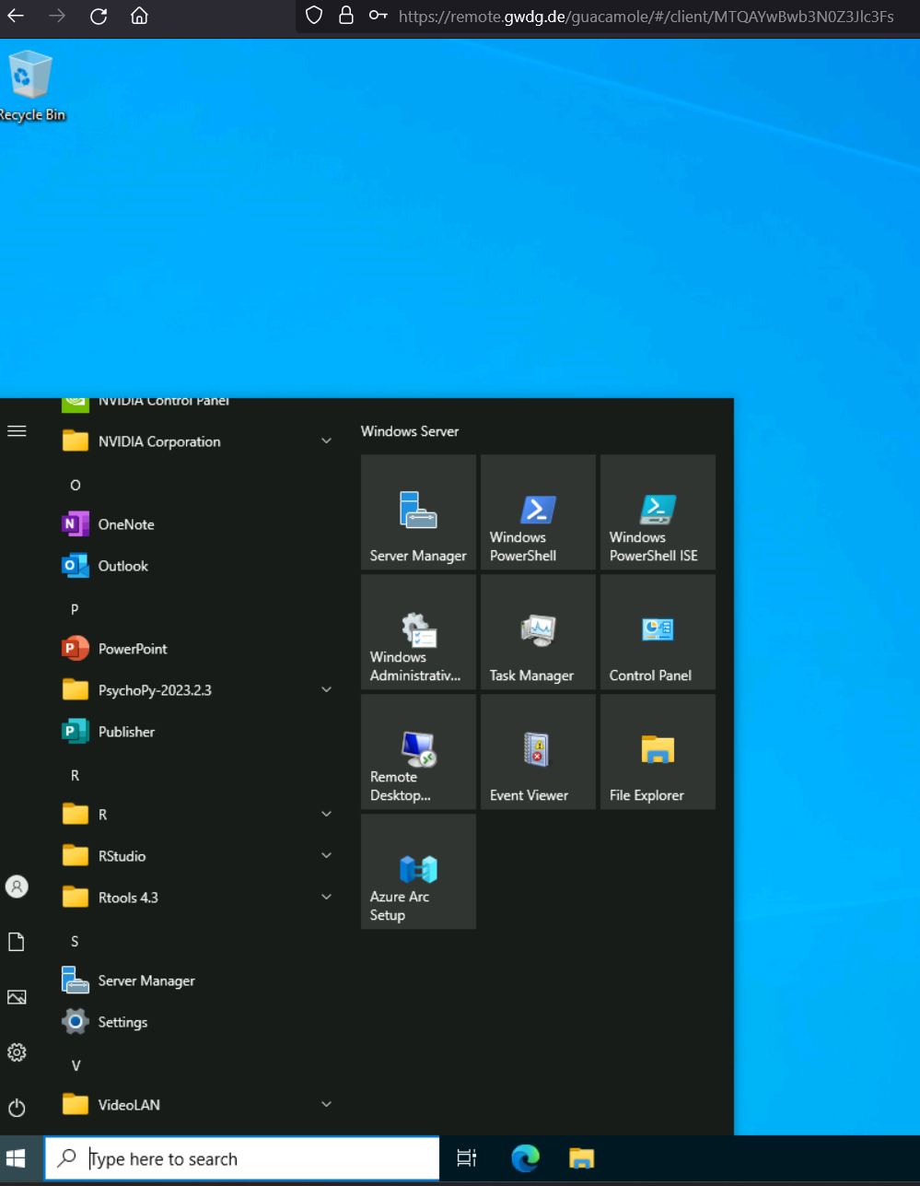Launch Outlook from the app list
This screenshot has height=1186, width=920.
(x=198, y=566)
